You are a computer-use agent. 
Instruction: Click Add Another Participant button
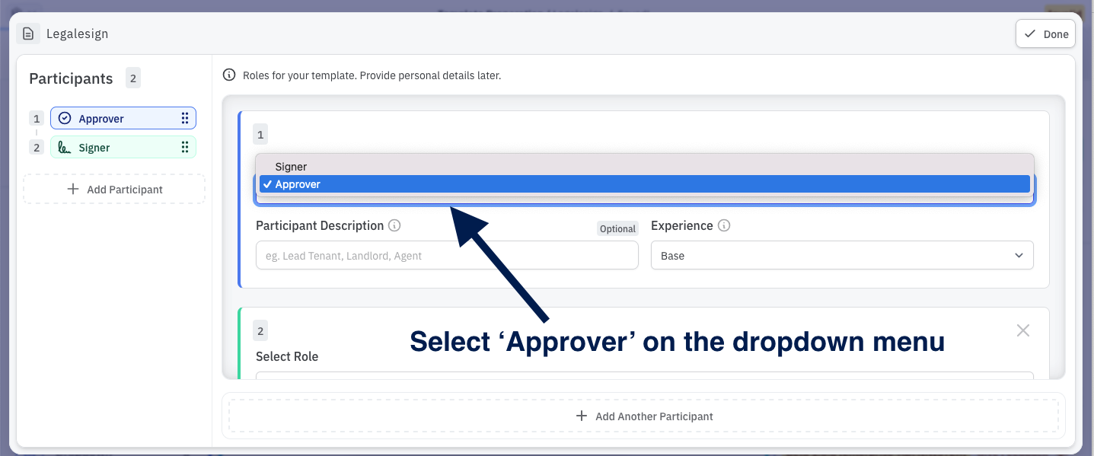(x=643, y=416)
